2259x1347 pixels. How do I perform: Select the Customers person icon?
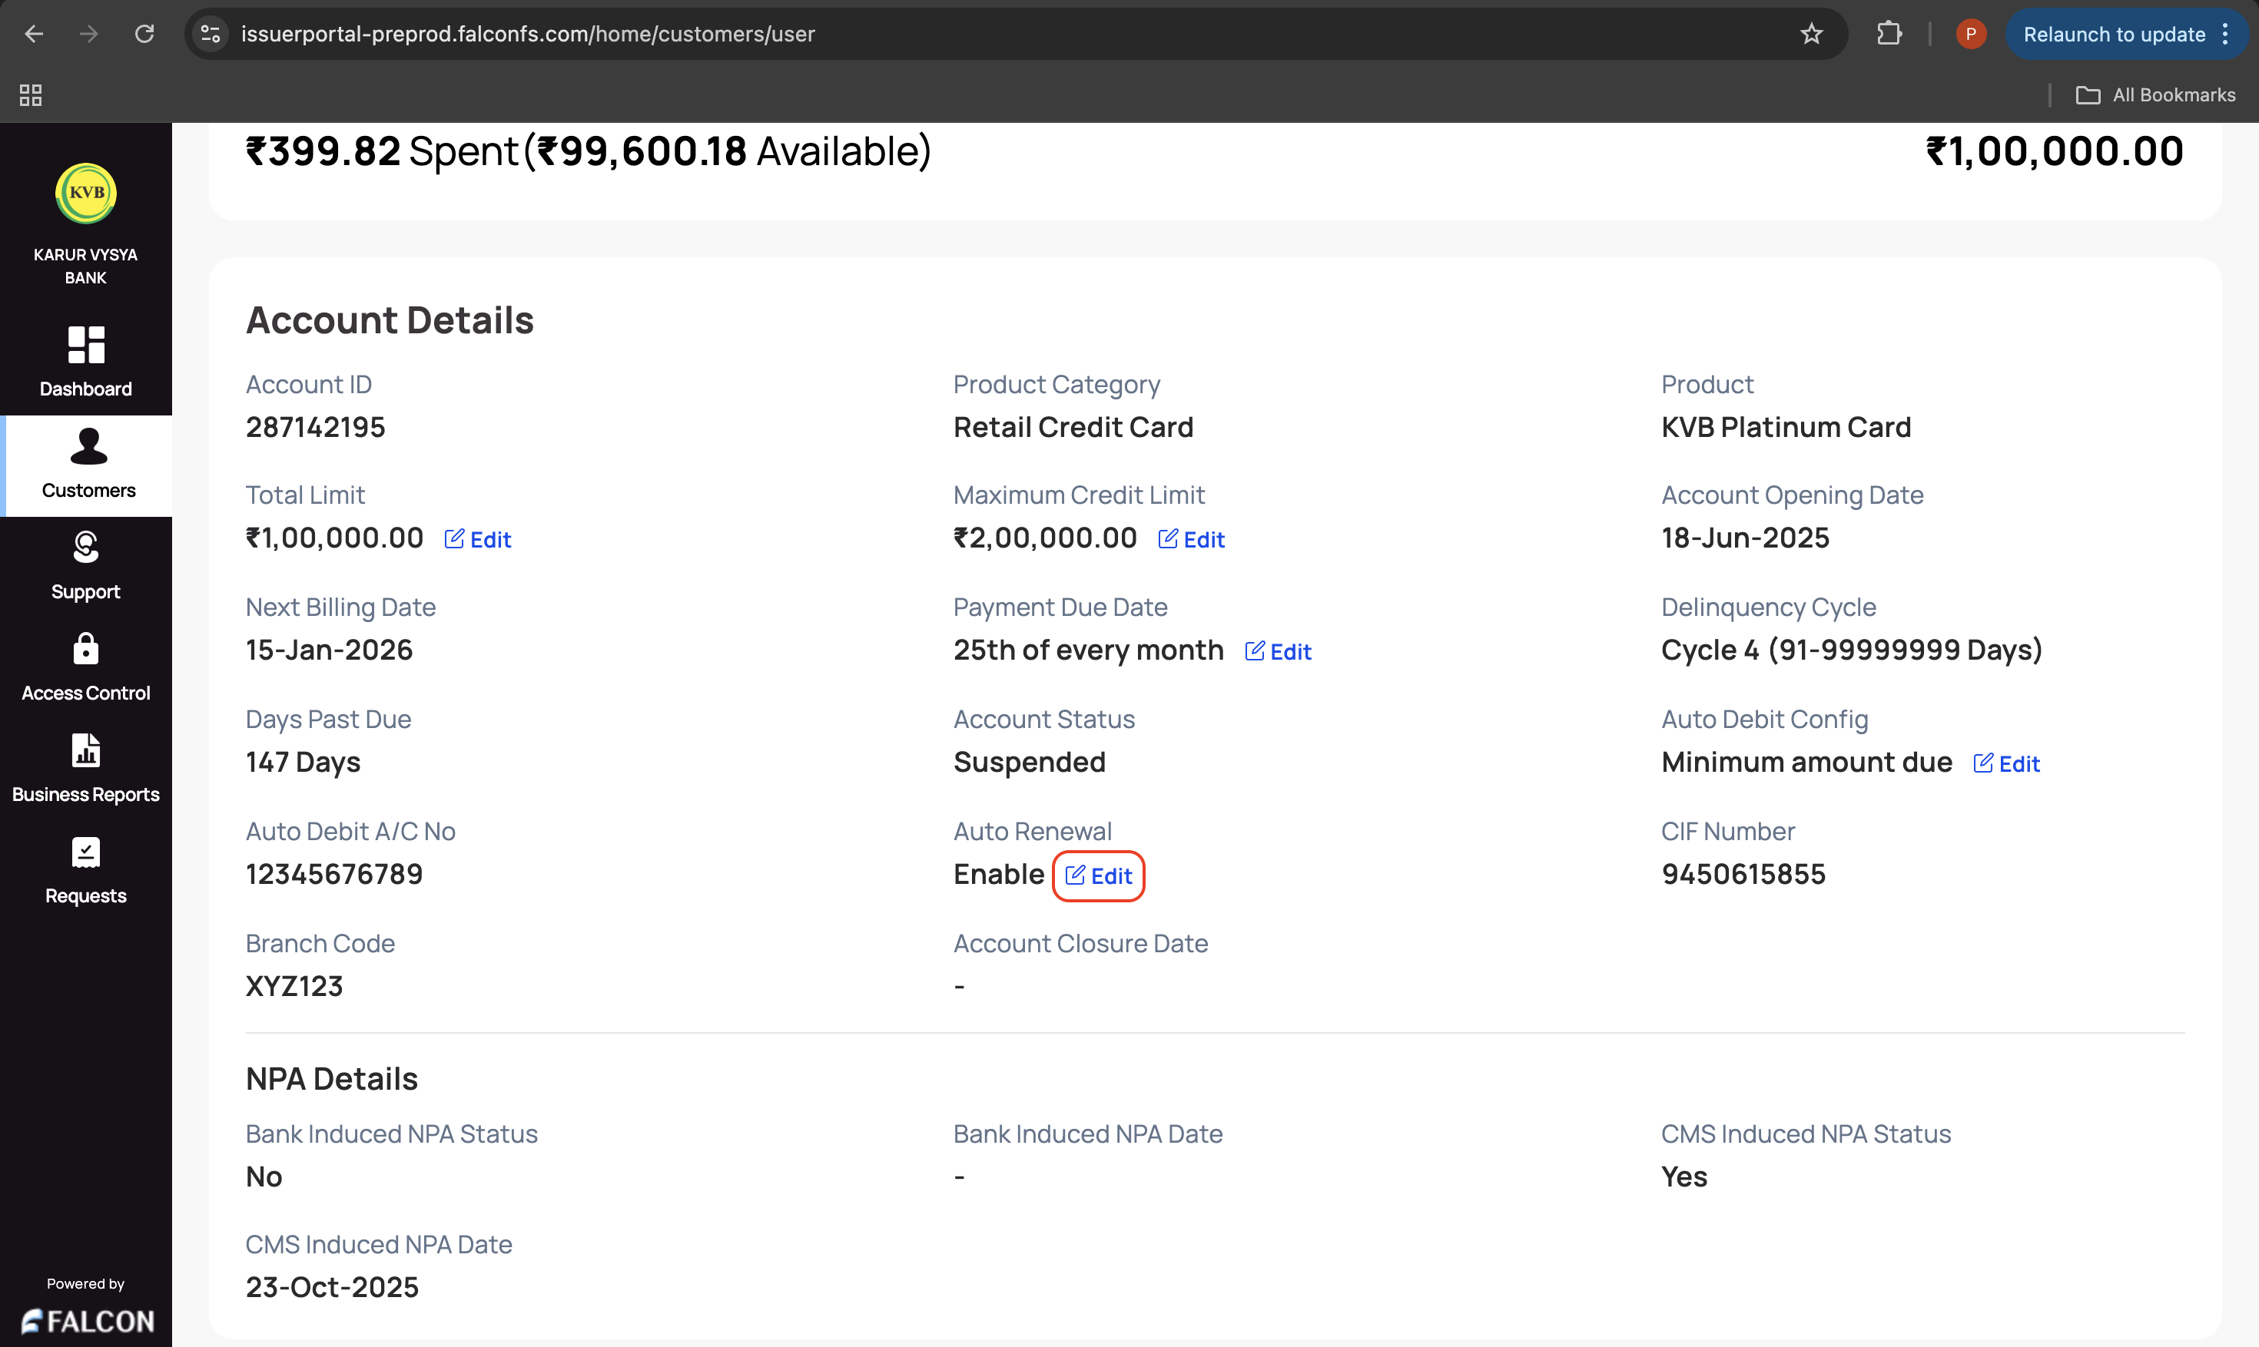[88, 447]
